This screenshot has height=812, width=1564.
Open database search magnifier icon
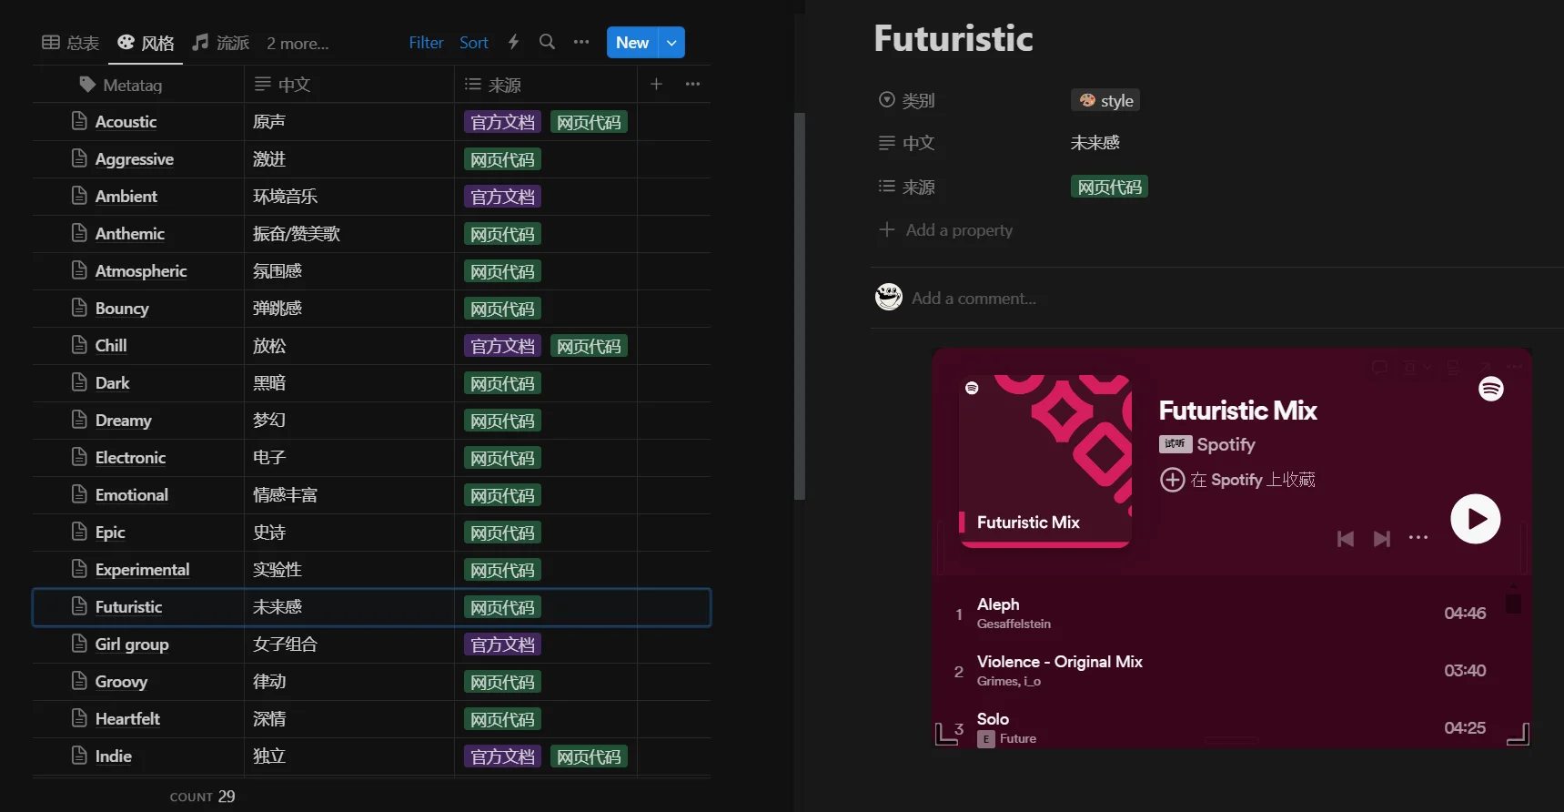547,42
